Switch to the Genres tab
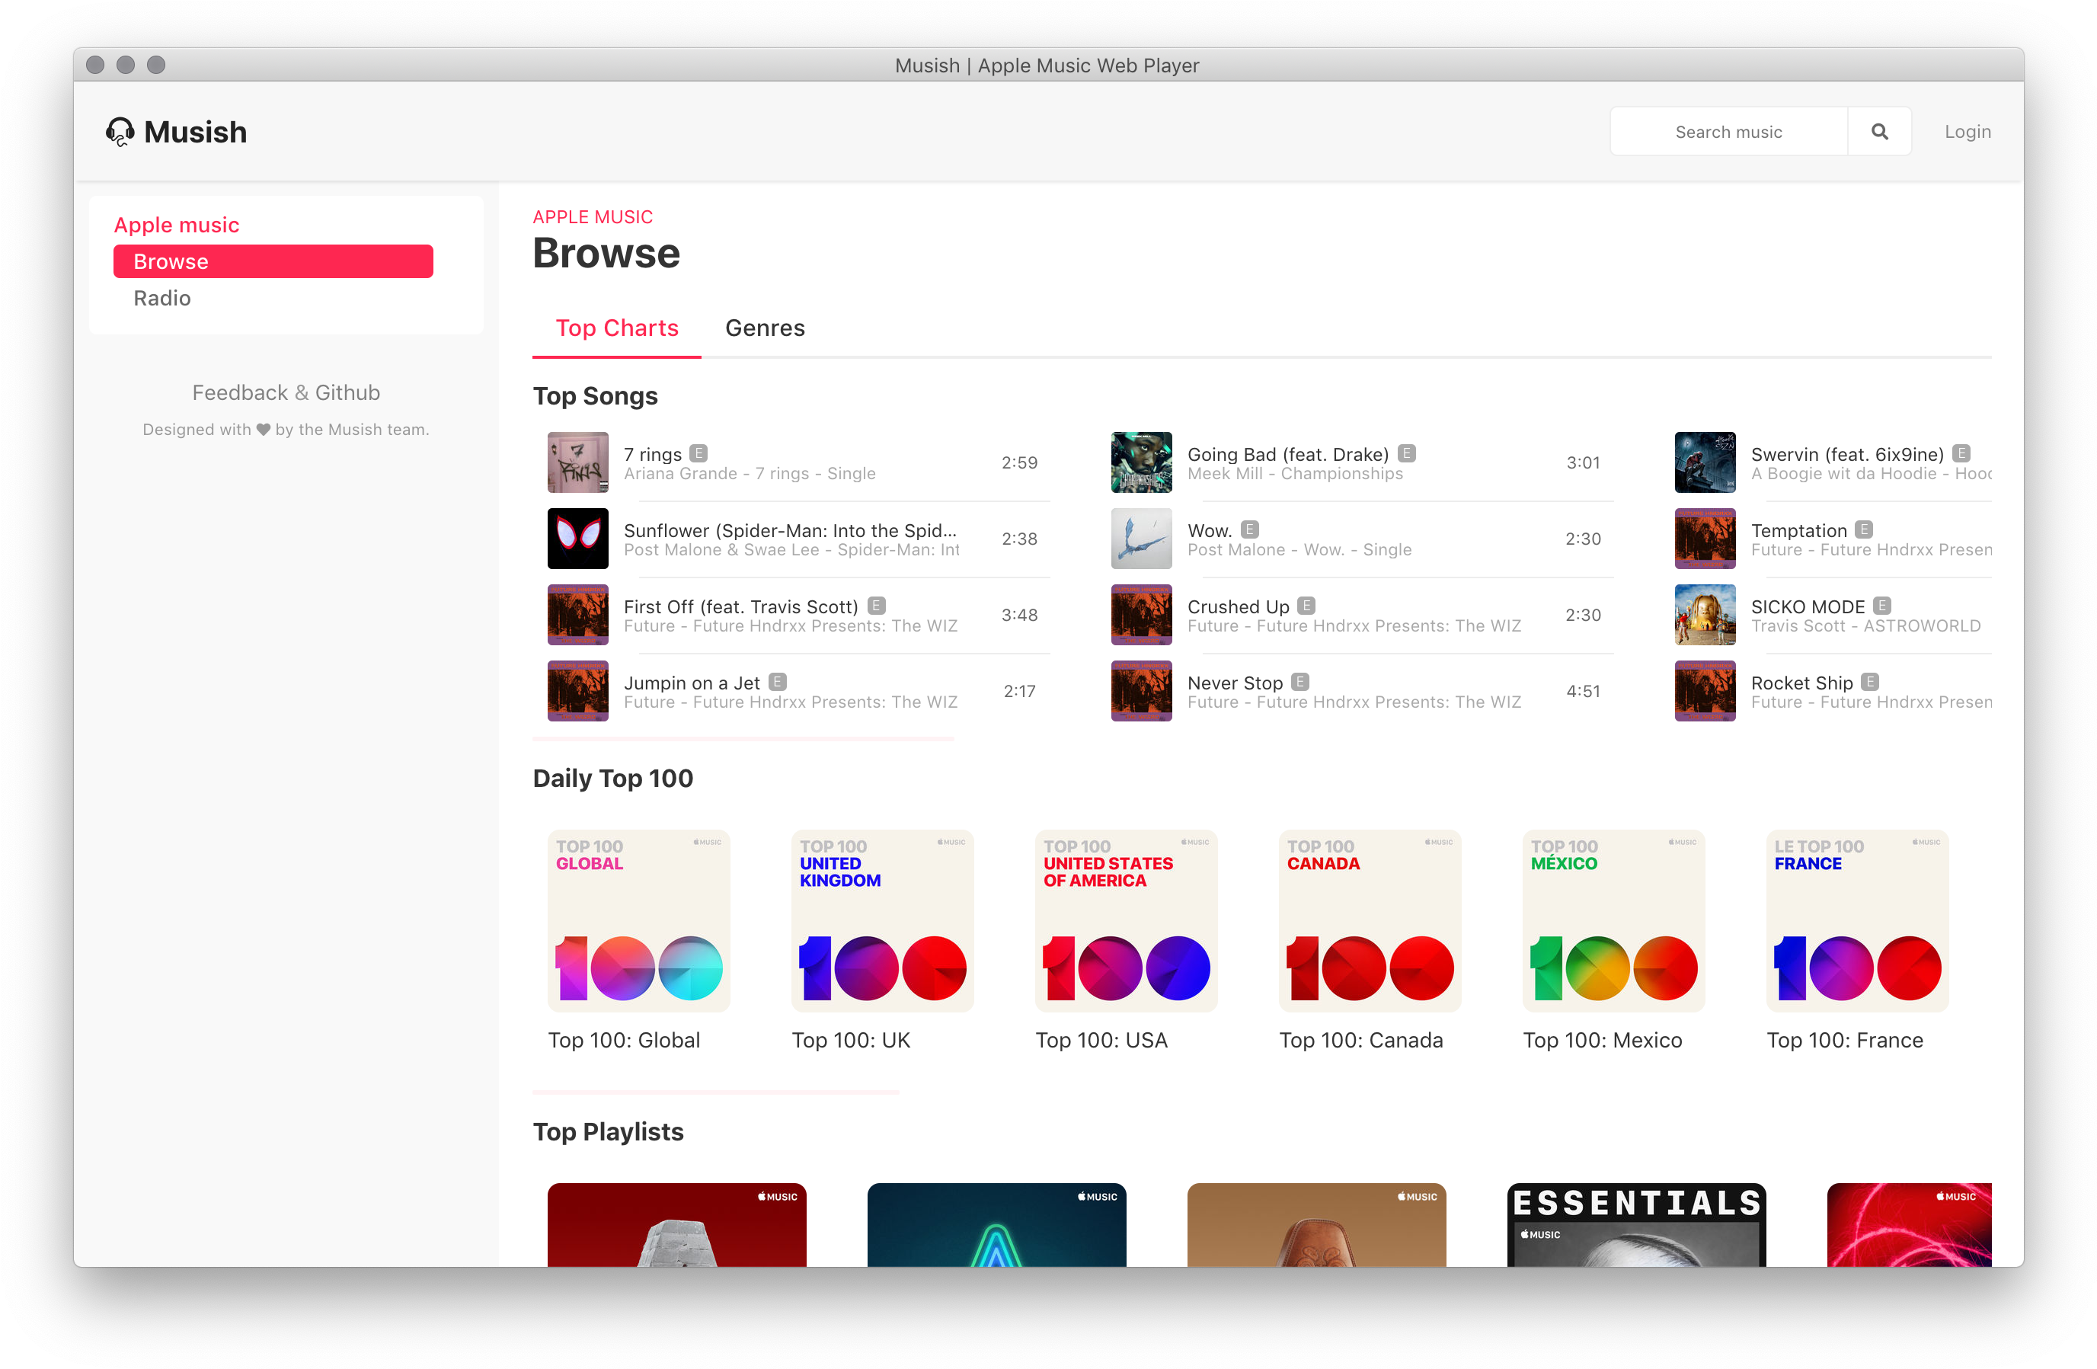The image size is (2097, 1369). pyautogui.click(x=765, y=328)
